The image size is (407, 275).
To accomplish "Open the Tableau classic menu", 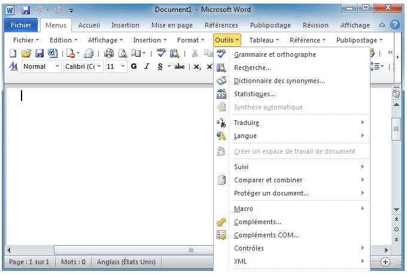I will point(264,40).
